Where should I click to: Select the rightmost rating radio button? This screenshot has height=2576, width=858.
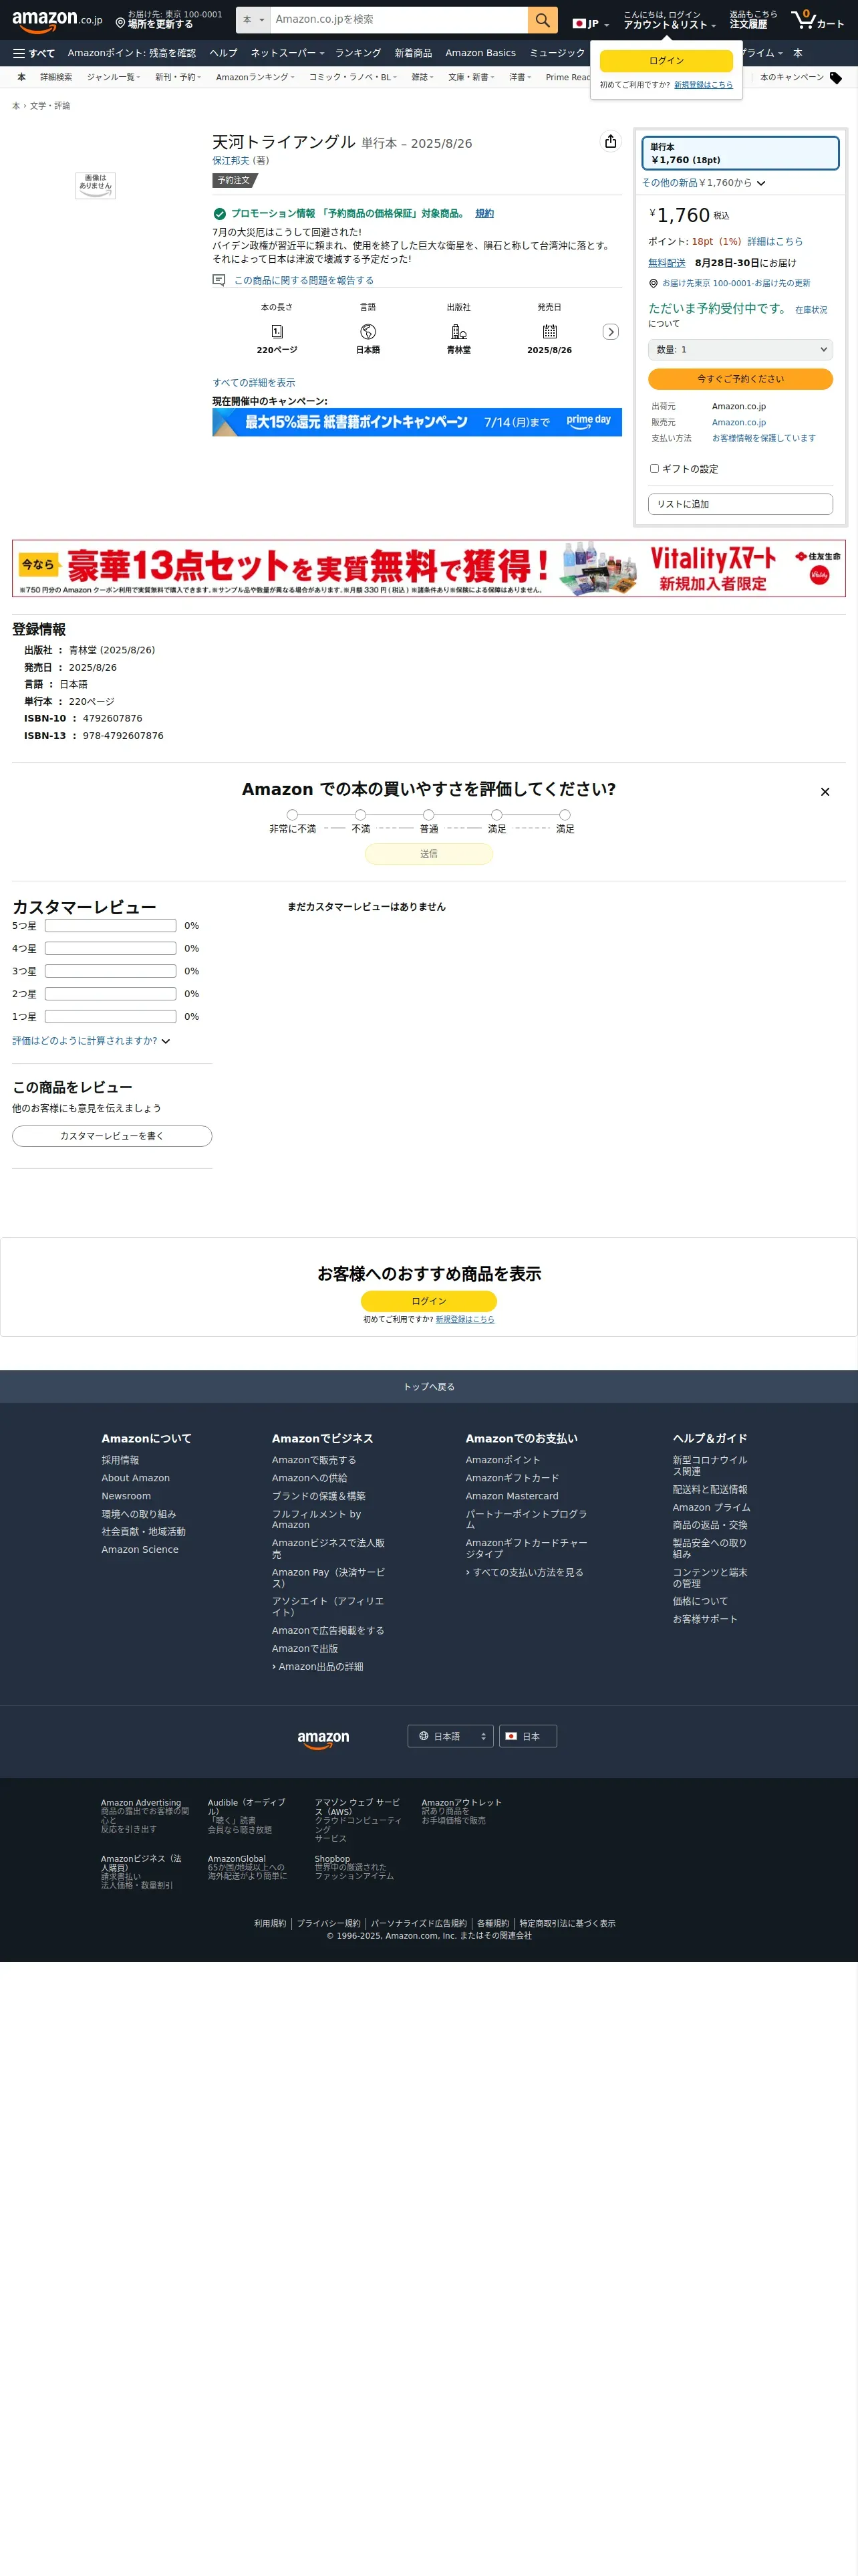(x=565, y=815)
